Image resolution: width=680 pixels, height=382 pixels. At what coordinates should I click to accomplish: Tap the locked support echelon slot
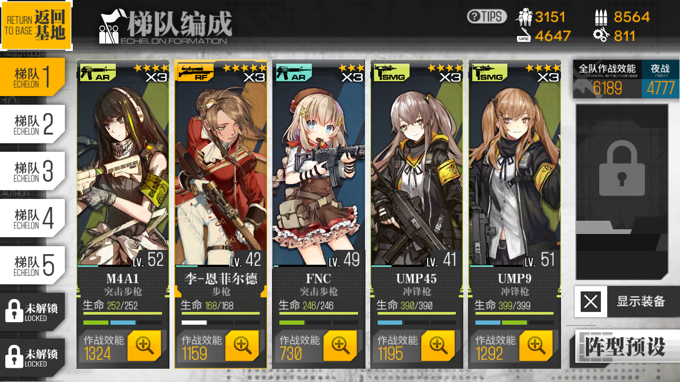pyautogui.click(x=622, y=192)
